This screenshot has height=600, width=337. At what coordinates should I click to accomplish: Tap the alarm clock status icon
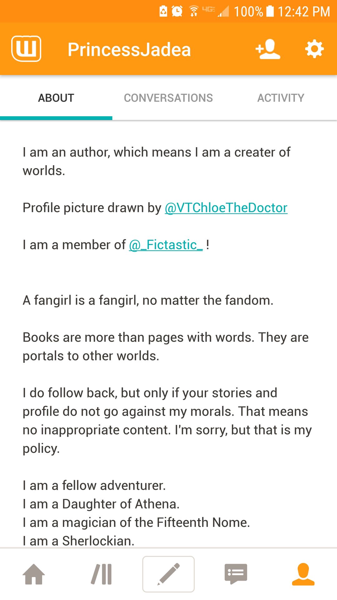pyautogui.click(x=177, y=12)
